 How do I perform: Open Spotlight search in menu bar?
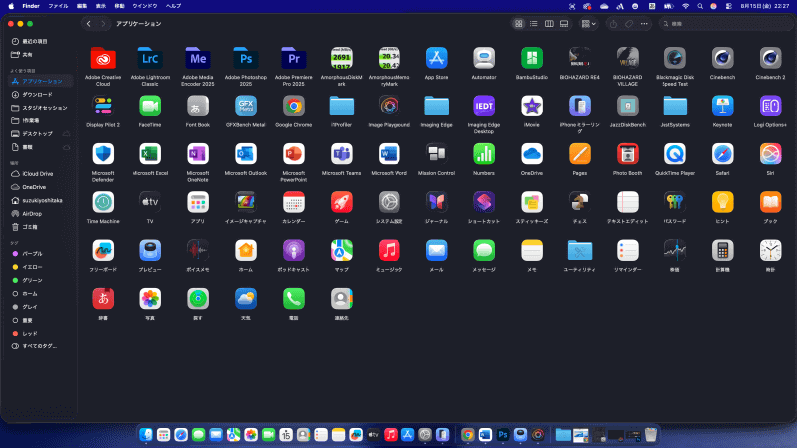[x=700, y=6]
